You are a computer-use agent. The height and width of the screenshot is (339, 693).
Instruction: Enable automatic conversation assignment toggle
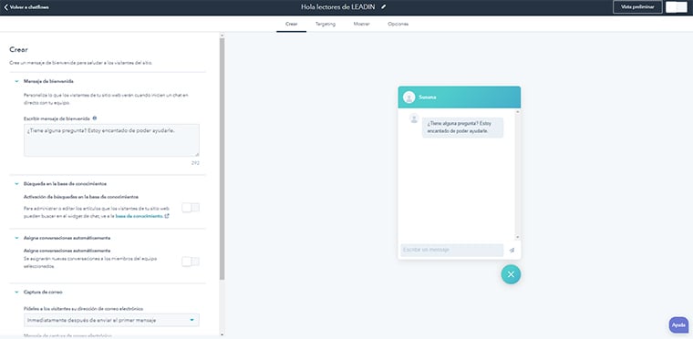(x=191, y=262)
